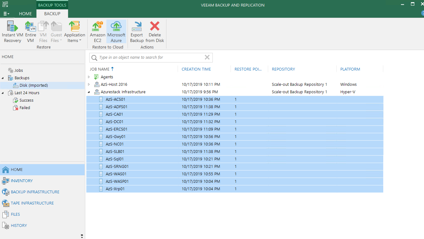424x239 pixels.
Task: Click the Agents job icon
Action: click(96, 77)
